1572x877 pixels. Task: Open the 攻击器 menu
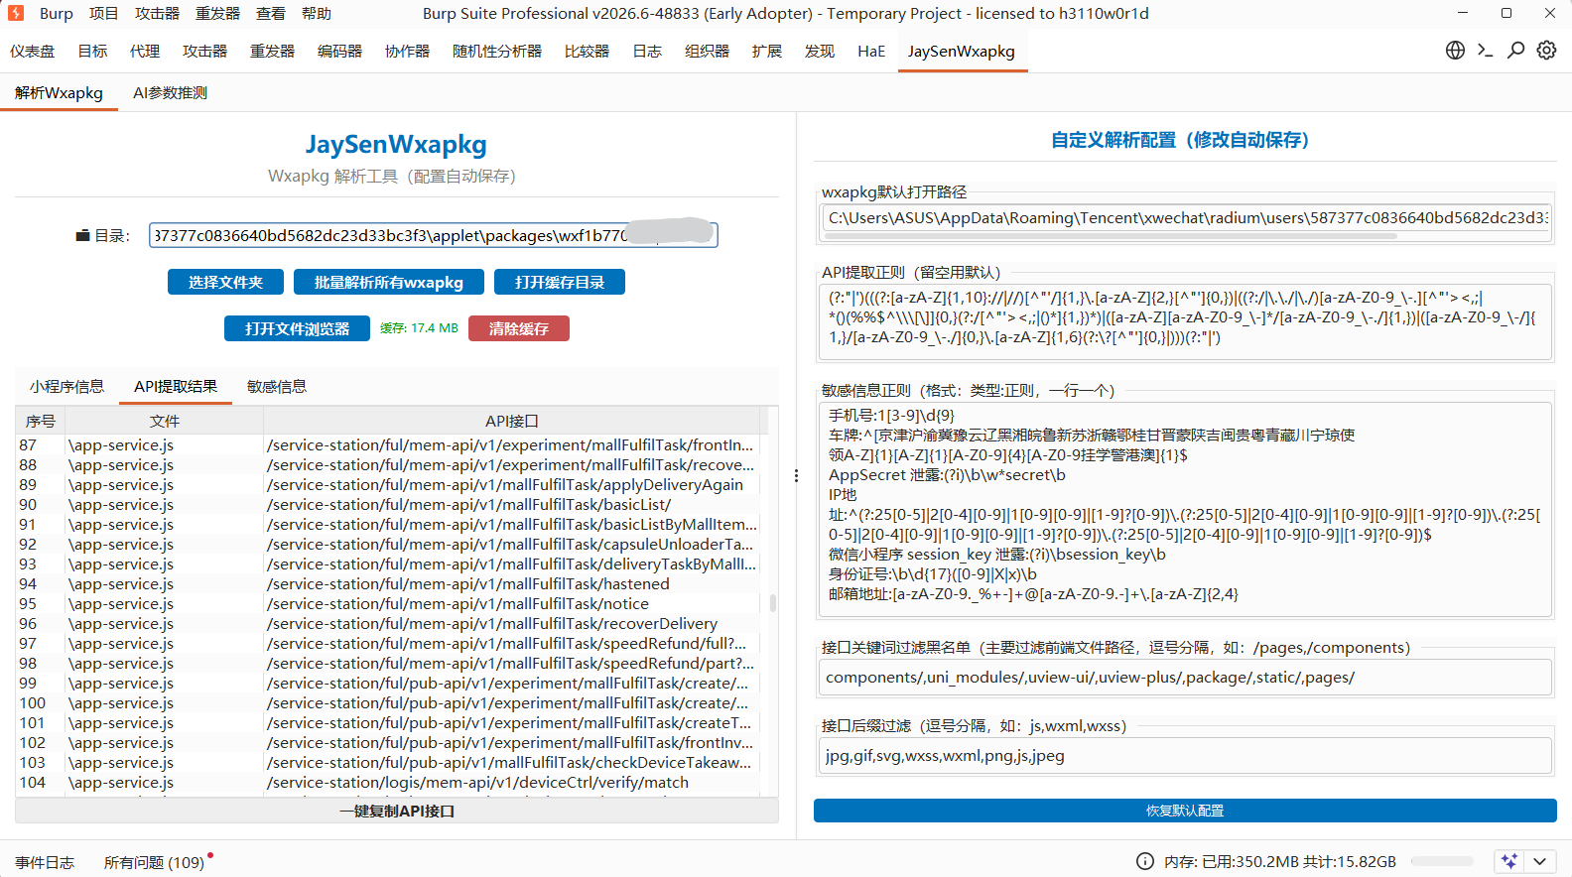click(157, 13)
